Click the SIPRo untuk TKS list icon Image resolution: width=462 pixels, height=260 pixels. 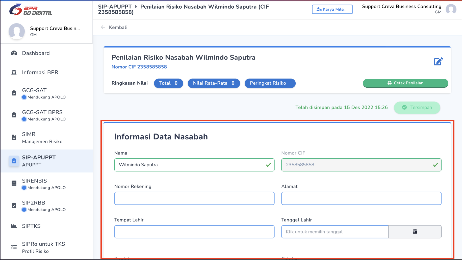click(x=14, y=247)
